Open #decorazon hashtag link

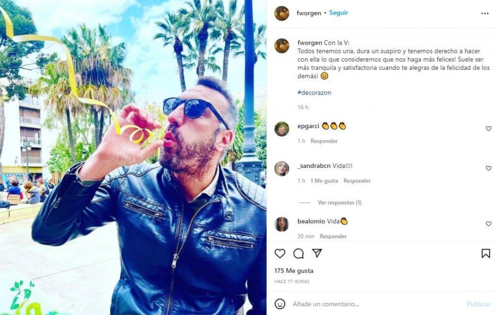coord(315,93)
